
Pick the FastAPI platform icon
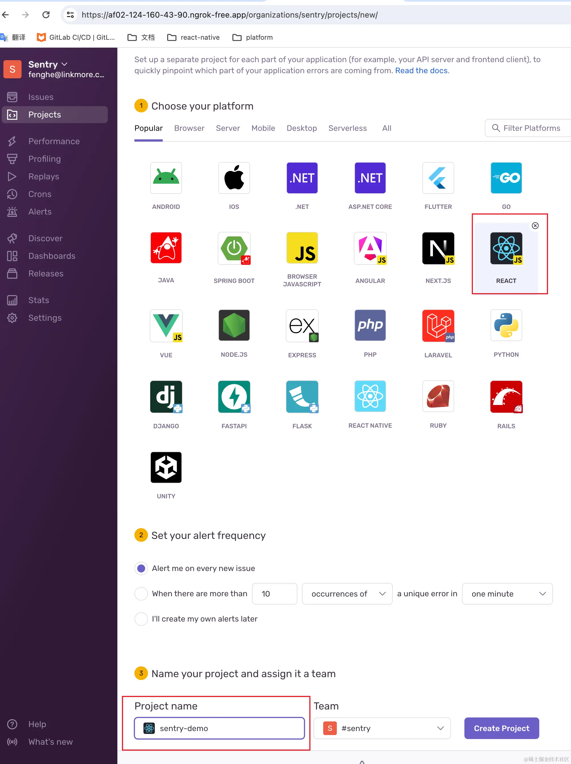234,396
